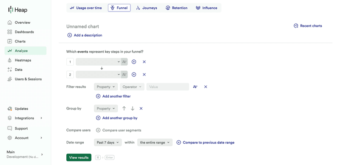Image resolution: width=340 pixels, height=165 pixels.
Task: Click Add another filter
Action: coord(113,96)
